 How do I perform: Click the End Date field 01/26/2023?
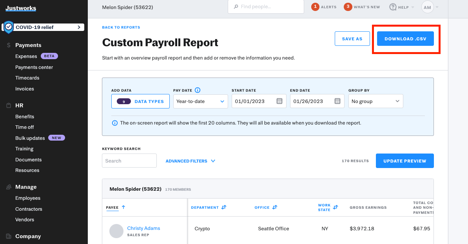(x=317, y=101)
